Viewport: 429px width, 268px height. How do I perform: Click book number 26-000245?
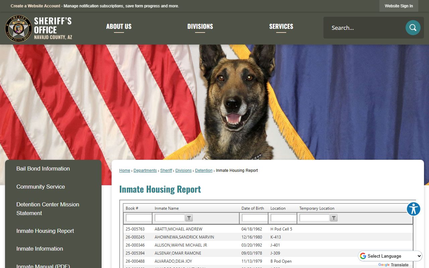tap(135, 237)
